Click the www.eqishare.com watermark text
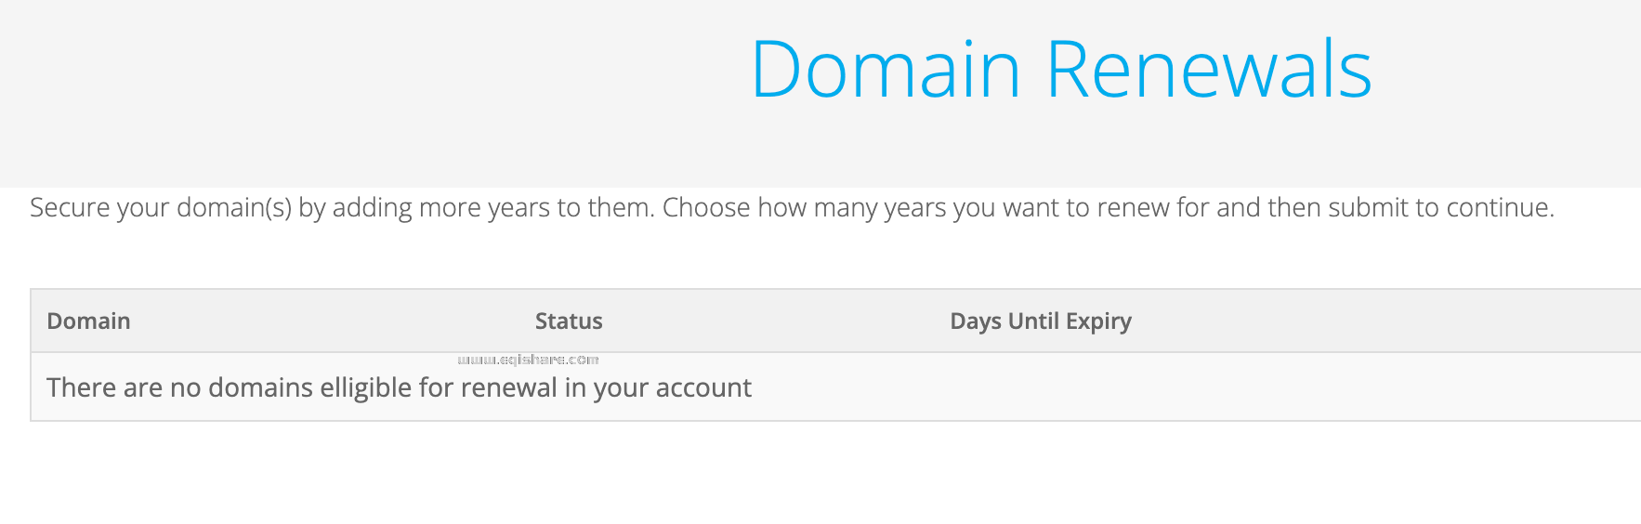This screenshot has height=524, width=1641. pyautogui.click(x=528, y=360)
